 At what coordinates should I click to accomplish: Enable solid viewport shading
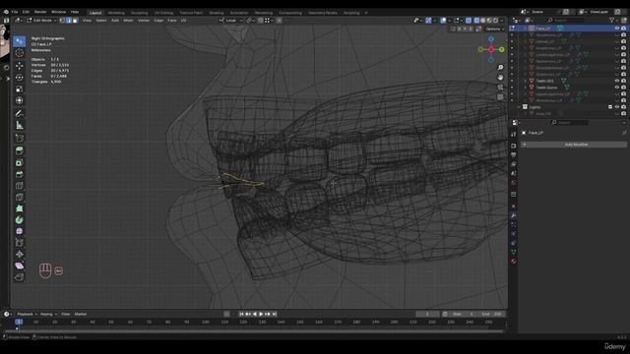coord(483,20)
